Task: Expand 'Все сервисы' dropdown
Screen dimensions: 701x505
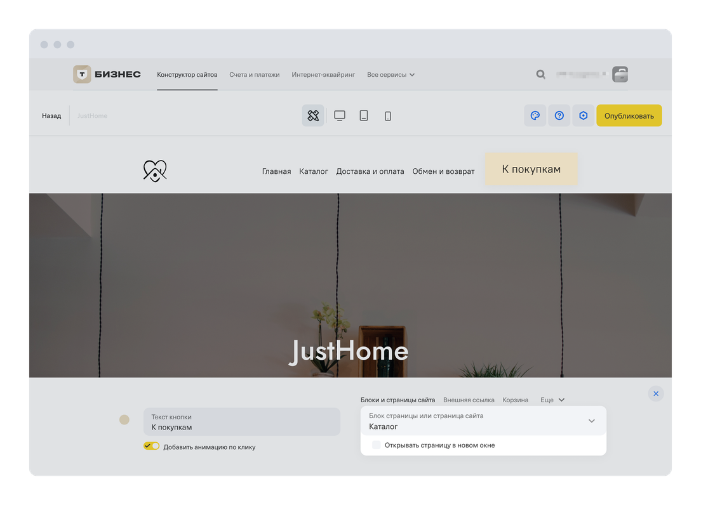Action: pos(391,75)
